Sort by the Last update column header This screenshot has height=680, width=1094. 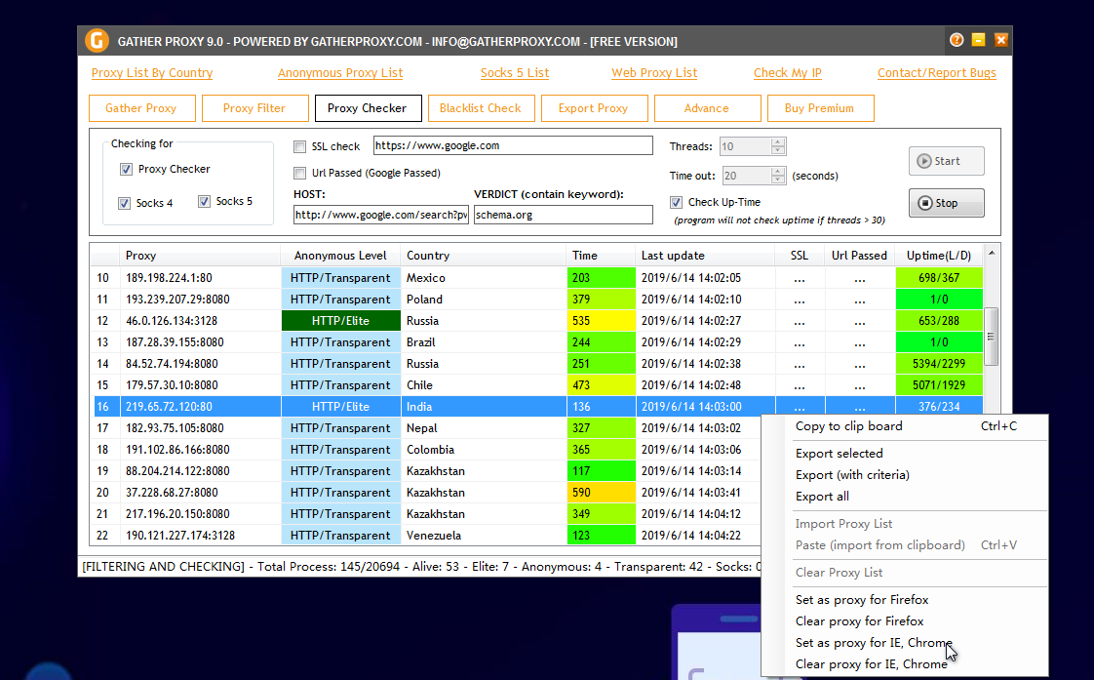click(705, 256)
